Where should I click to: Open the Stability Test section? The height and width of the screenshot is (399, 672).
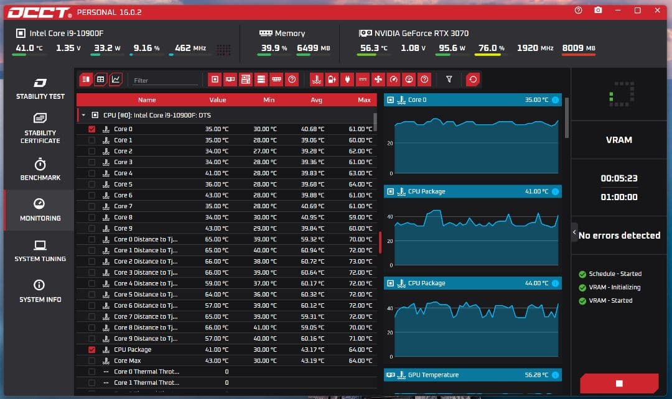(x=40, y=89)
